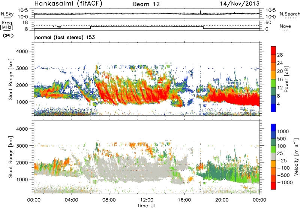This screenshot has height=208, width=300.
Task: Click the Velocity [m s⁻¹] colorbar title
Action: [296, 157]
